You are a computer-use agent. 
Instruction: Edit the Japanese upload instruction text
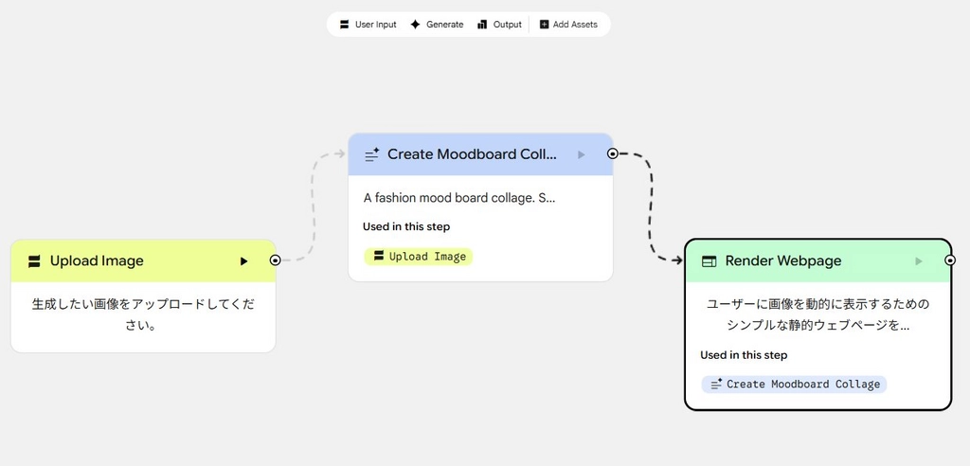[x=142, y=314]
